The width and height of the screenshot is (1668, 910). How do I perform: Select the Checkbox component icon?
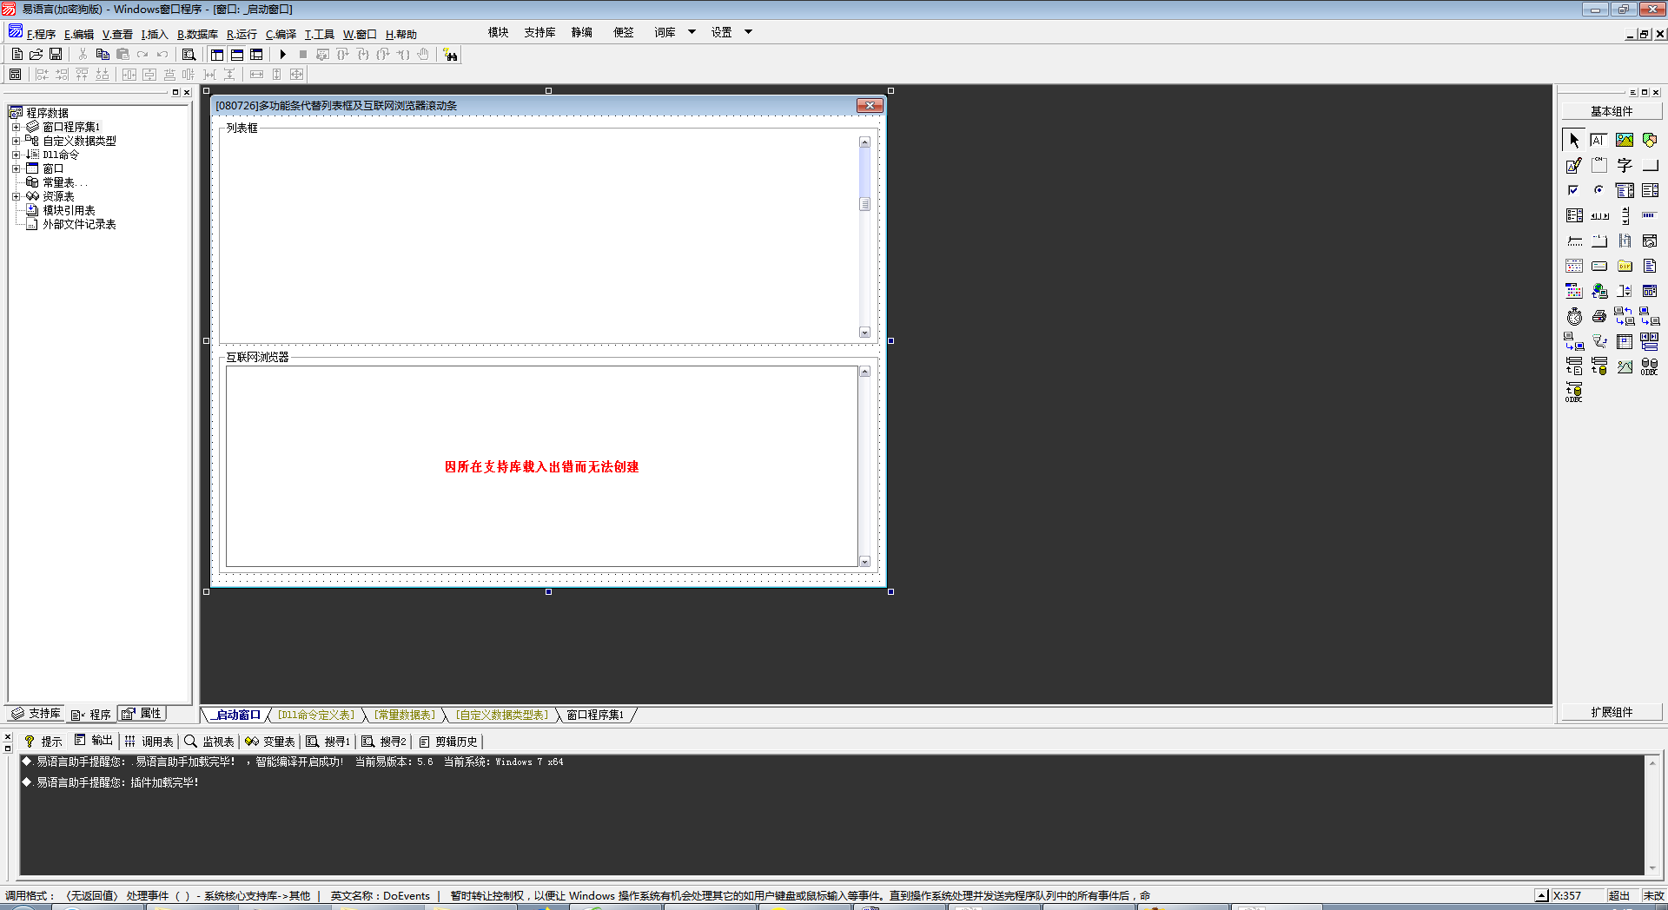click(1574, 190)
